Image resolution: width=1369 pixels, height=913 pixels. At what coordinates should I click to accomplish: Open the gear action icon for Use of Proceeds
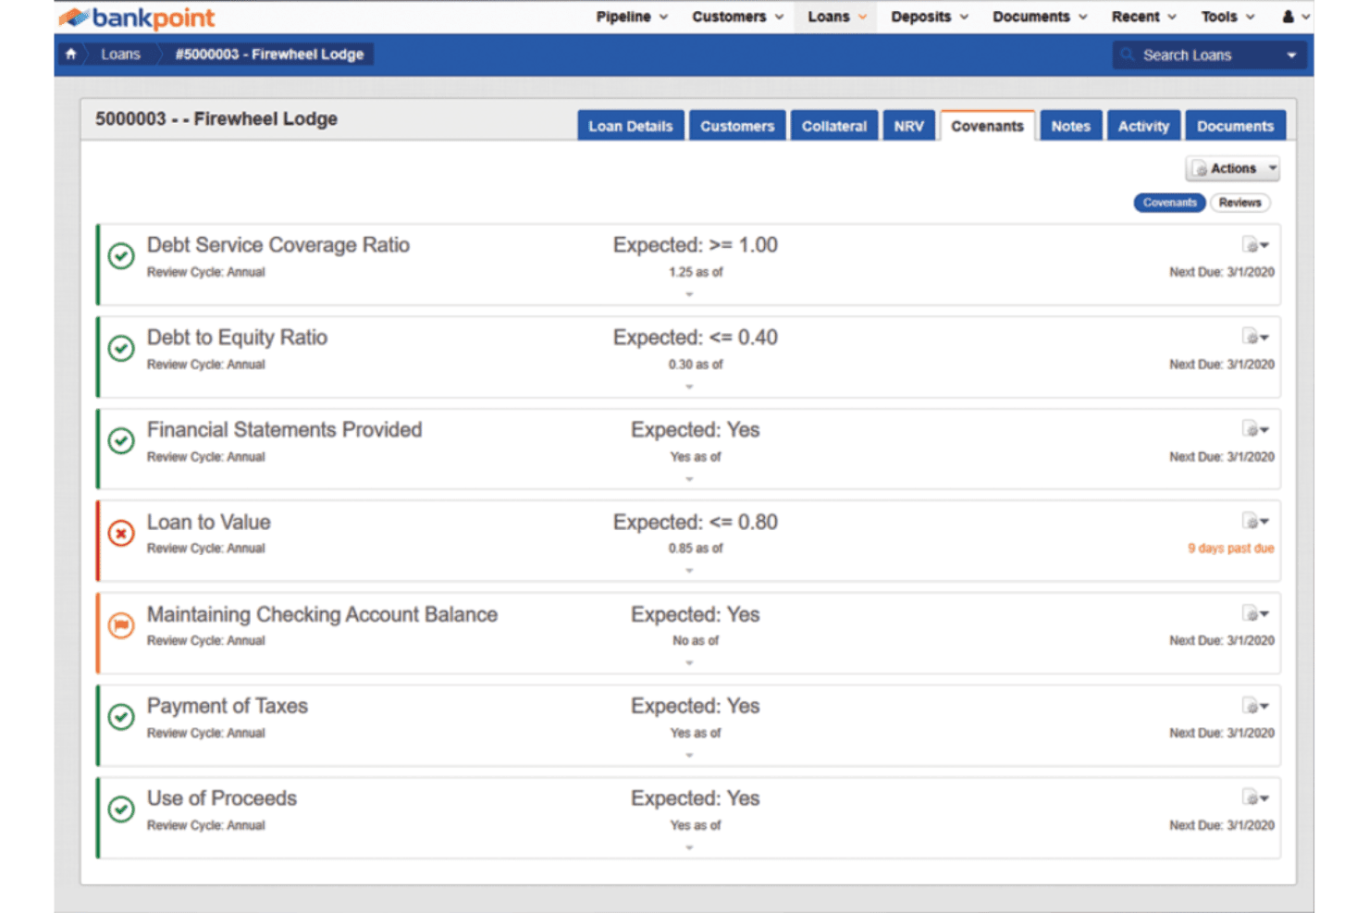point(1255,798)
